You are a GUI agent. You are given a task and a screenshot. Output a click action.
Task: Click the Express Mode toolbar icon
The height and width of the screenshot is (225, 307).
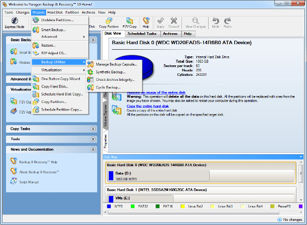[15, 21]
